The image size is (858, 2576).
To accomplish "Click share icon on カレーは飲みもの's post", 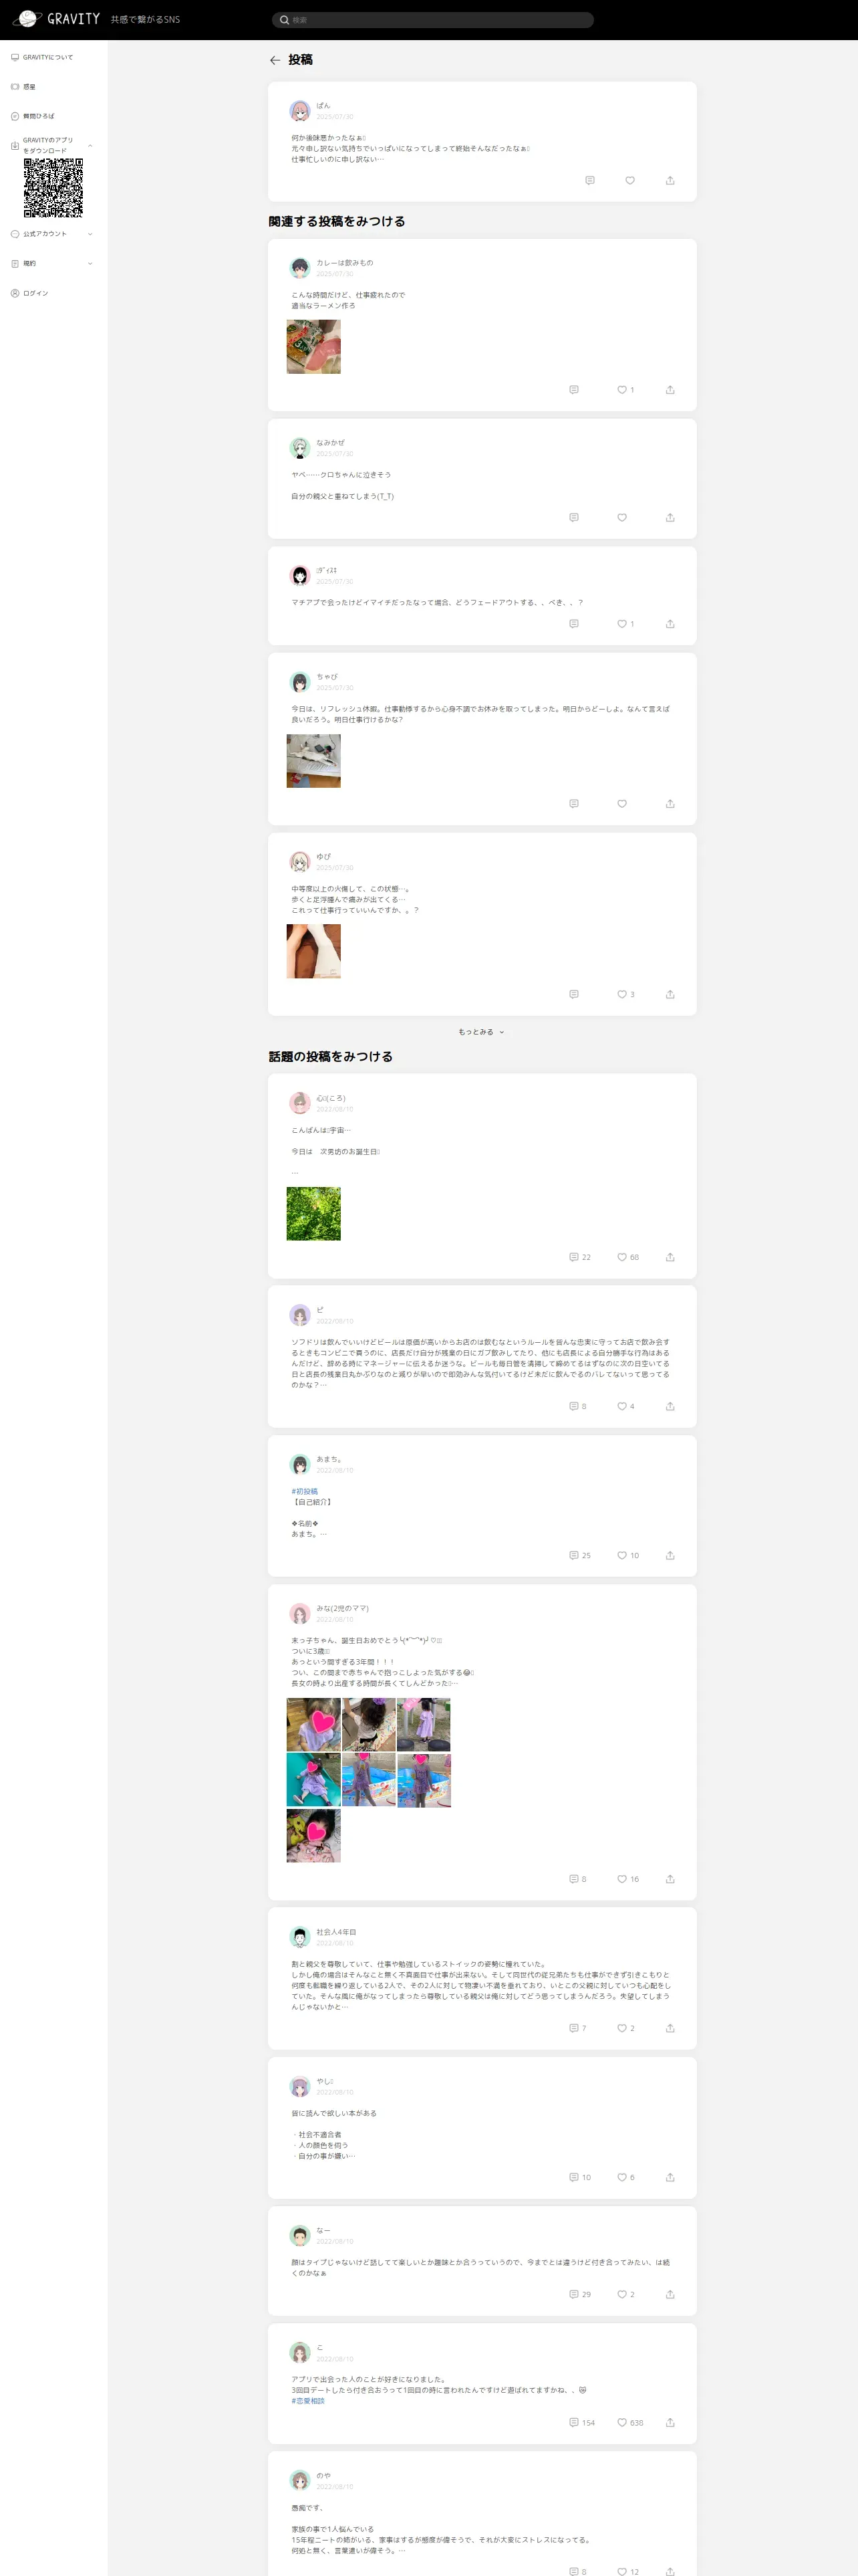I will (x=670, y=390).
